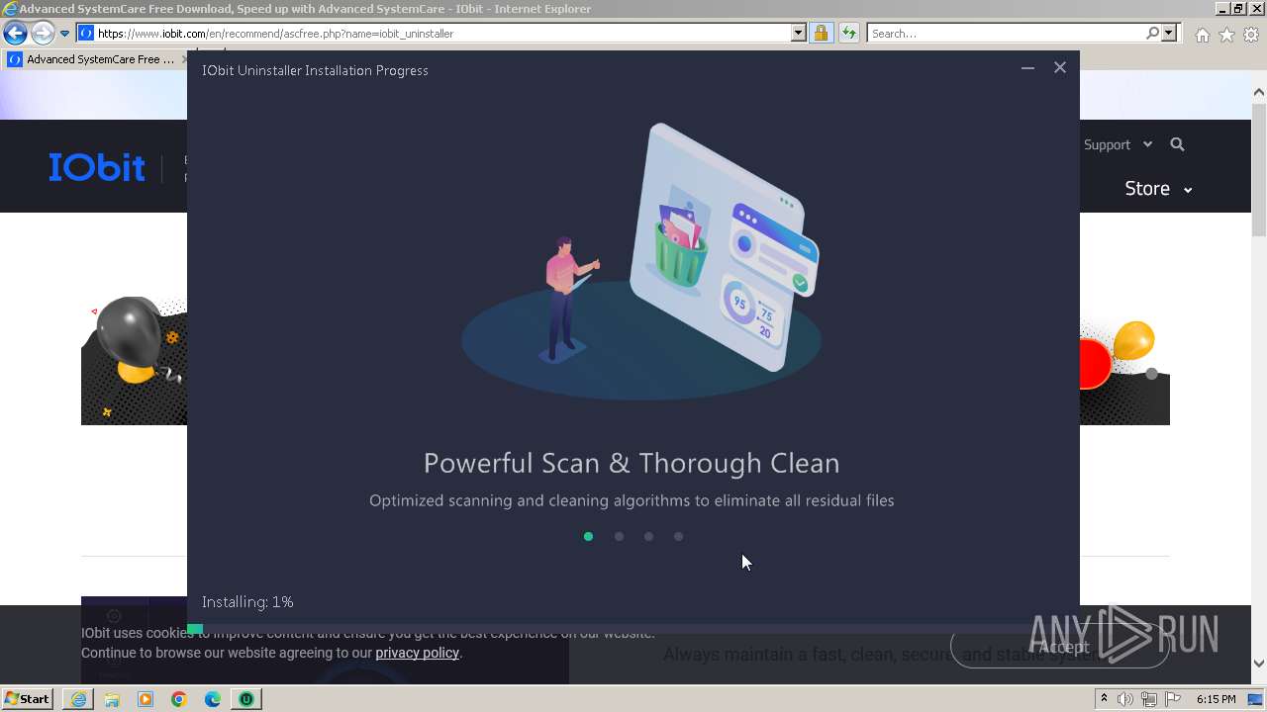Open recent pages dropdown beside forward button
1267x712 pixels.
pyautogui.click(x=64, y=34)
